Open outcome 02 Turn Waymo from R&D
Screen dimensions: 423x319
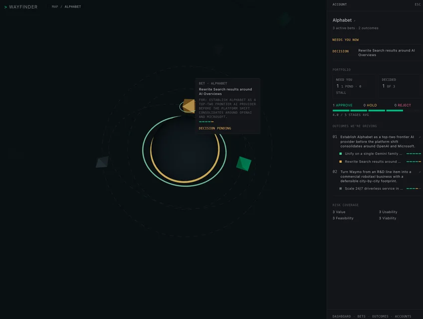click(376, 176)
